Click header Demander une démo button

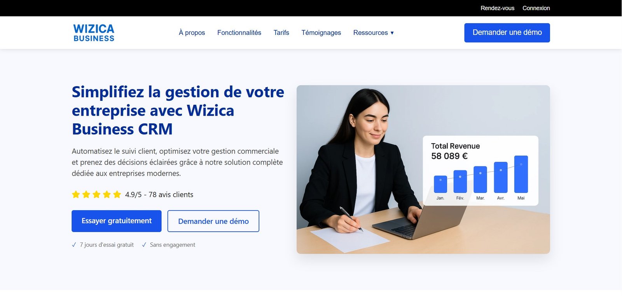point(507,33)
